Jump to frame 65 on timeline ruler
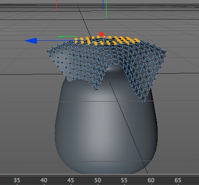 178,180
